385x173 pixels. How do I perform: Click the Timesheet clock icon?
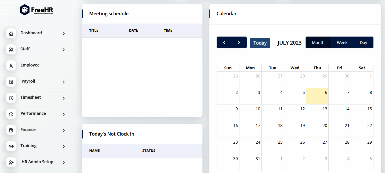point(11,98)
